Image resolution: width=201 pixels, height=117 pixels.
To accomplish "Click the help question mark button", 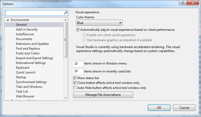I will point(183,3).
